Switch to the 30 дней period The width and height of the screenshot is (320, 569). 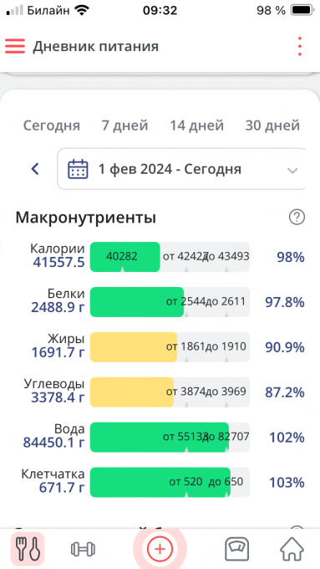click(272, 126)
